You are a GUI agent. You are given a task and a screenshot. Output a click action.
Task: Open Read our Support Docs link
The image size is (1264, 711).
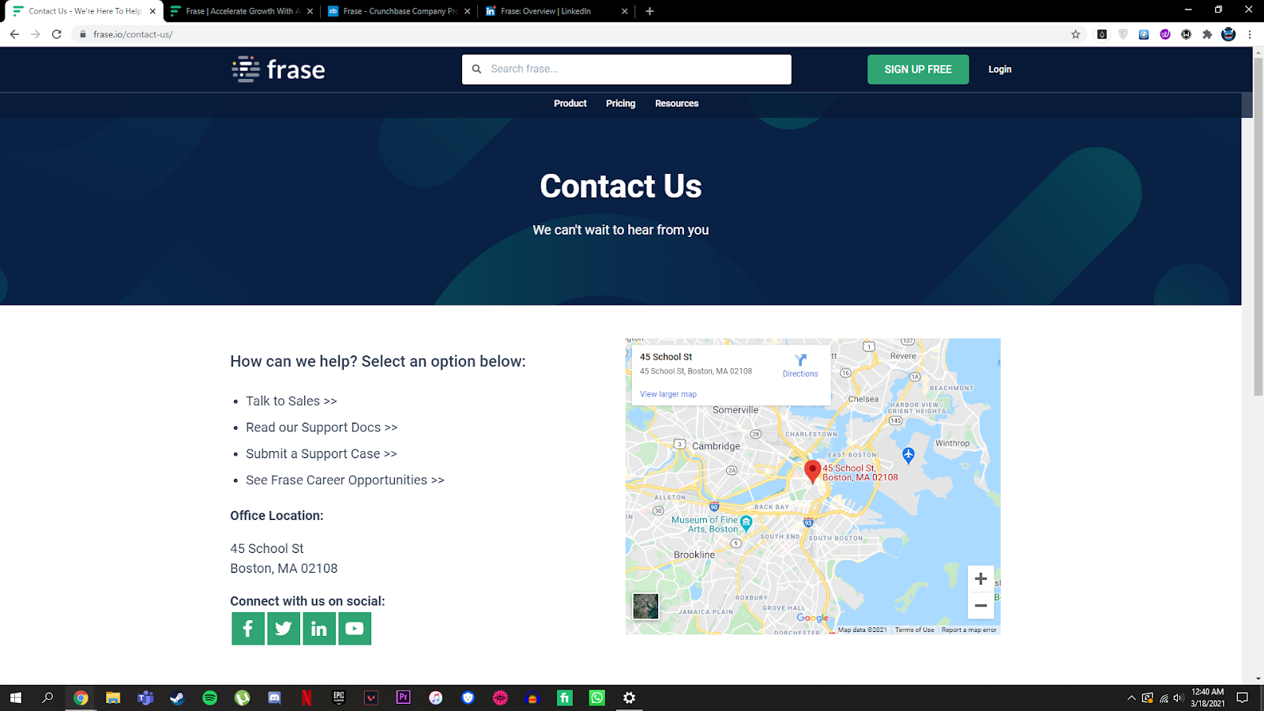[x=322, y=427]
